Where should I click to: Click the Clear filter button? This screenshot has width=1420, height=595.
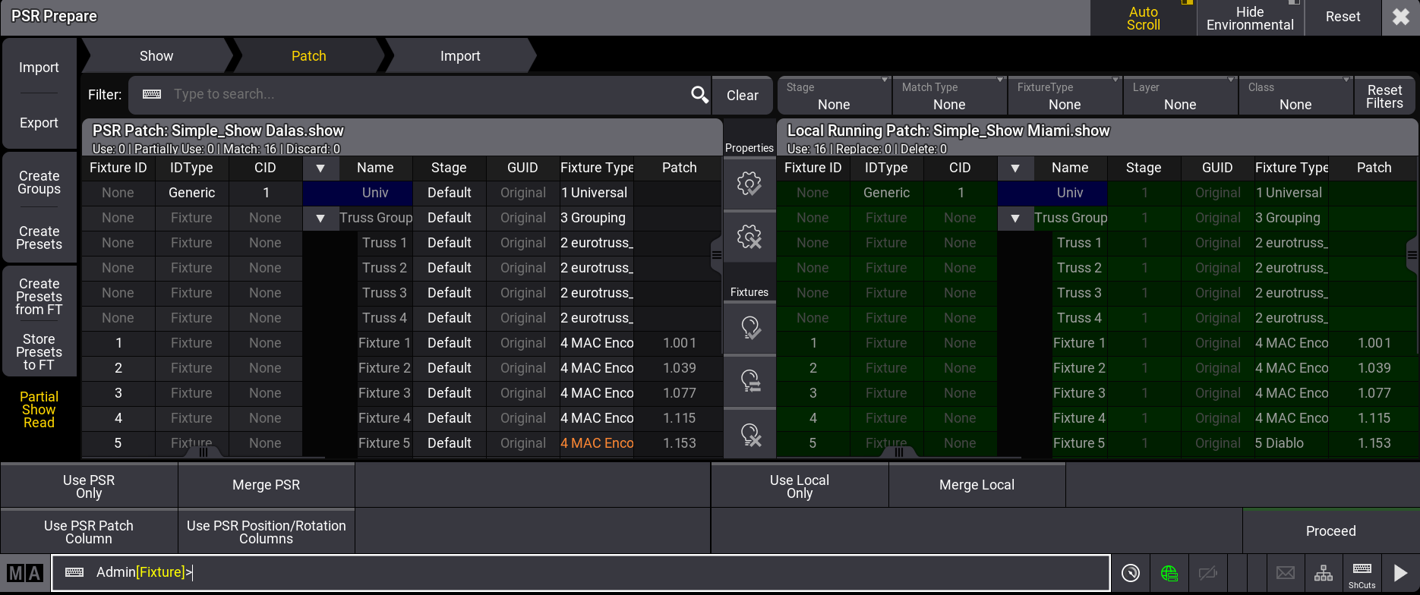tap(743, 96)
